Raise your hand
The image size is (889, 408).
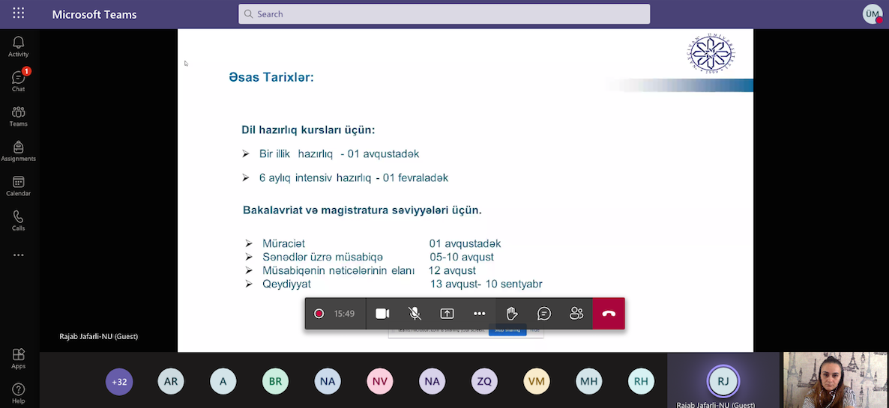tap(512, 314)
